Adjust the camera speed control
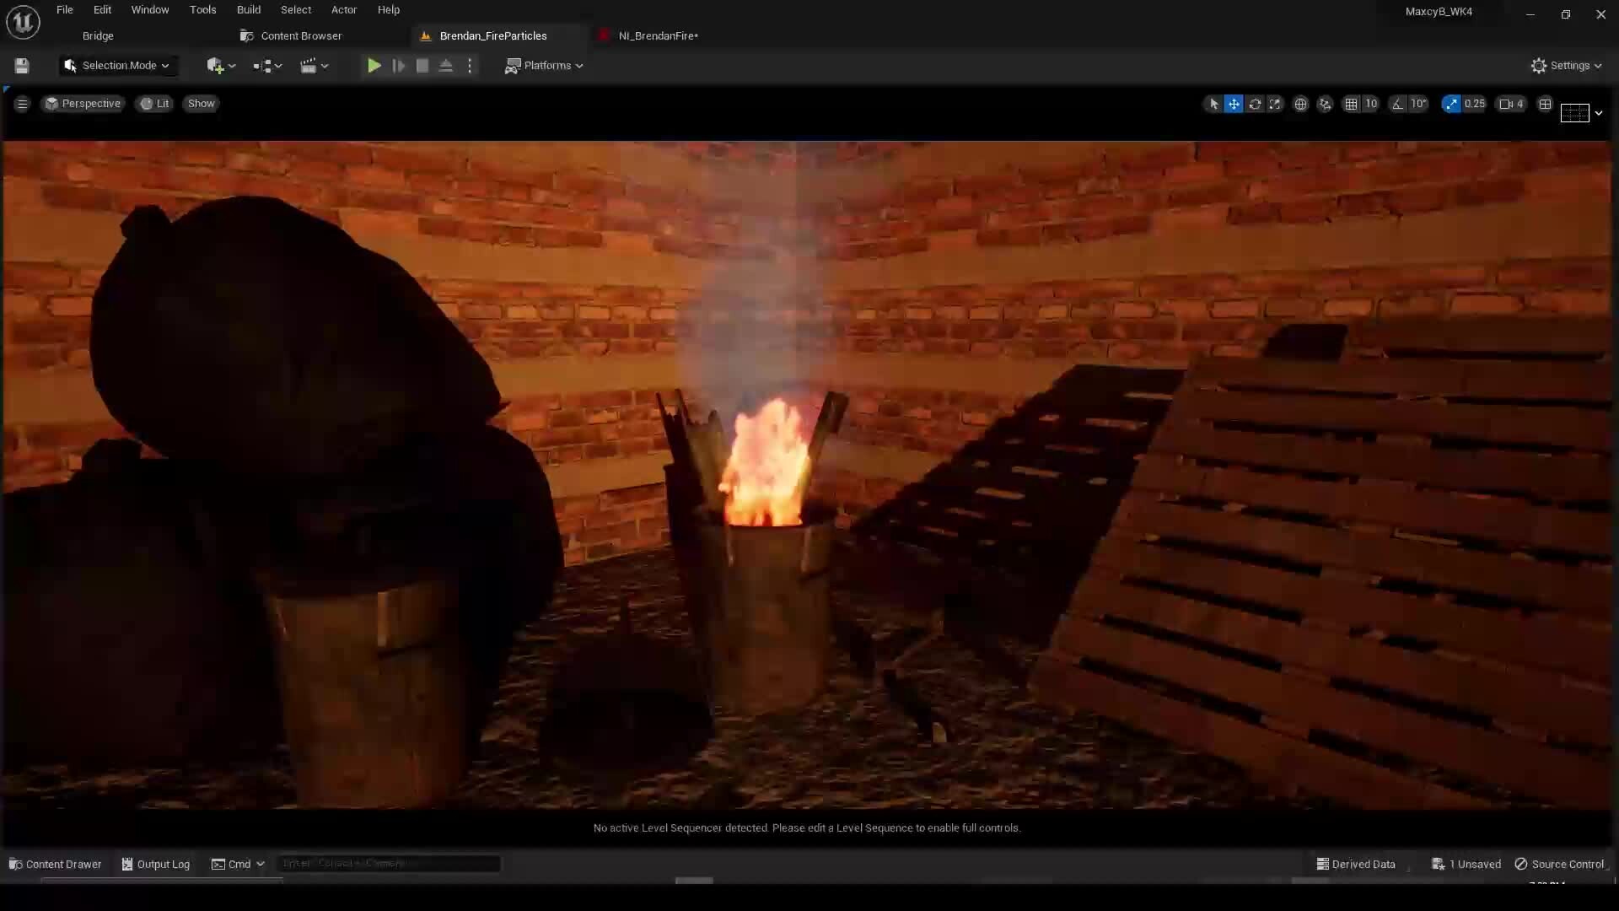Viewport: 1619px width, 911px height. 1509,103
